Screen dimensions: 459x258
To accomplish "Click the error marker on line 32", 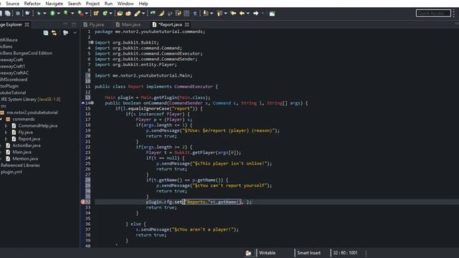I will tap(83, 202).
